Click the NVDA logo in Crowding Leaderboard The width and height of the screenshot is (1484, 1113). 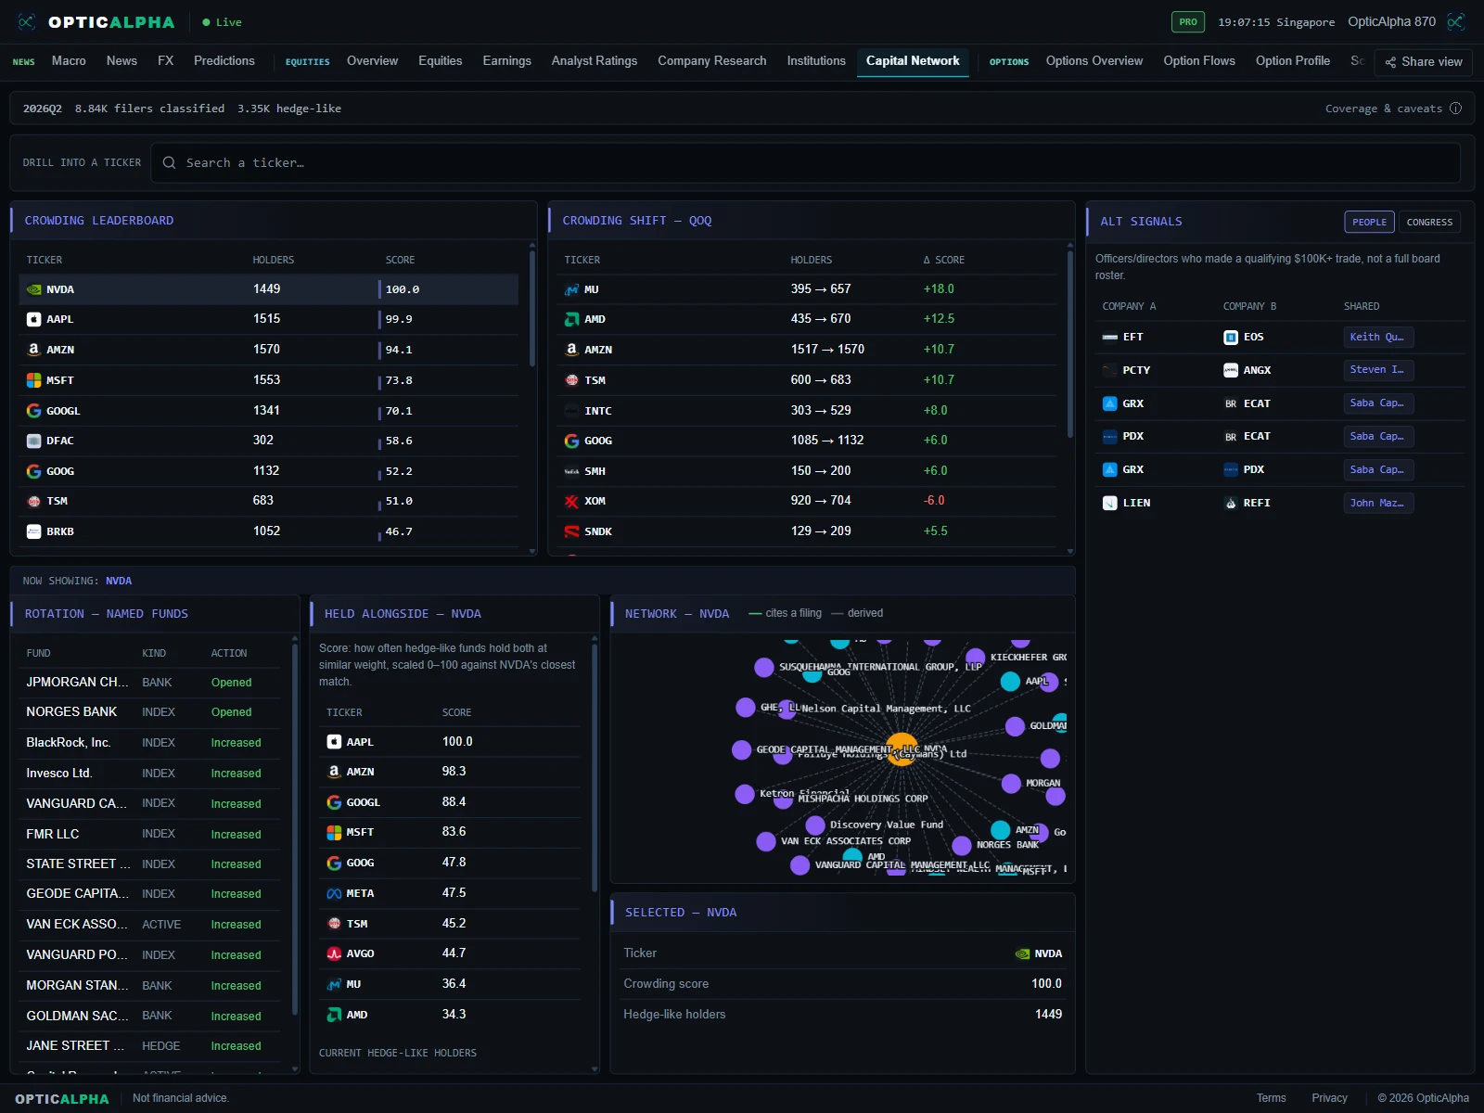click(33, 289)
